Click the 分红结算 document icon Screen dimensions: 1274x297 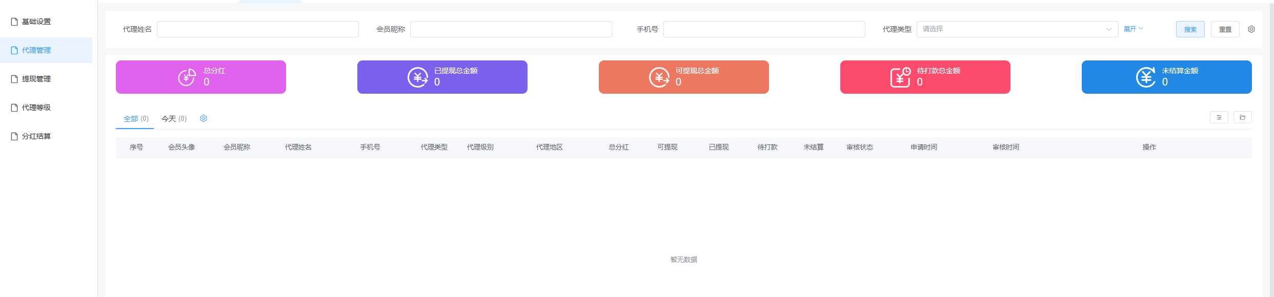(14, 136)
